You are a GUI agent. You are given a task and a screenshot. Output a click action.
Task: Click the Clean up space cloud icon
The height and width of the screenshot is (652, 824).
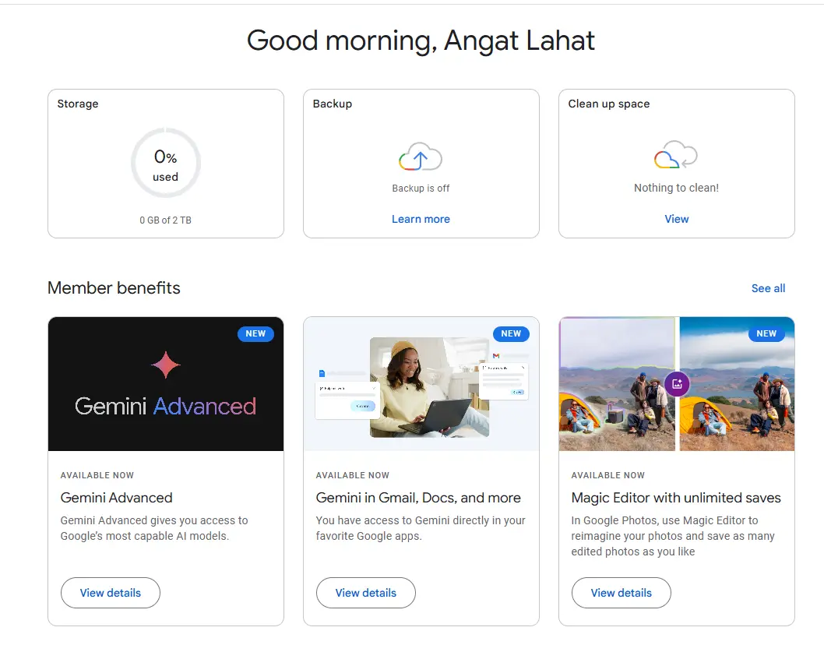[676, 154]
